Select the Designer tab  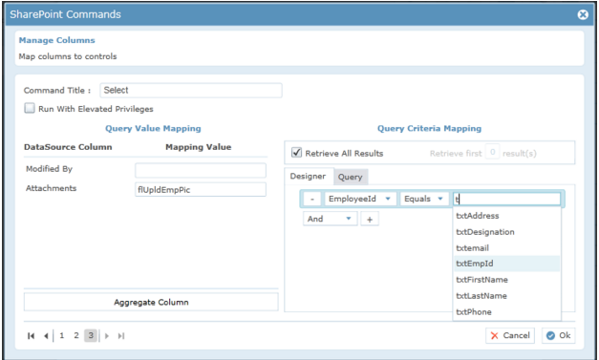tap(308, 177)
